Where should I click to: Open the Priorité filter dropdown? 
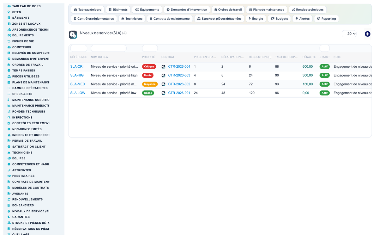(150, 48)
